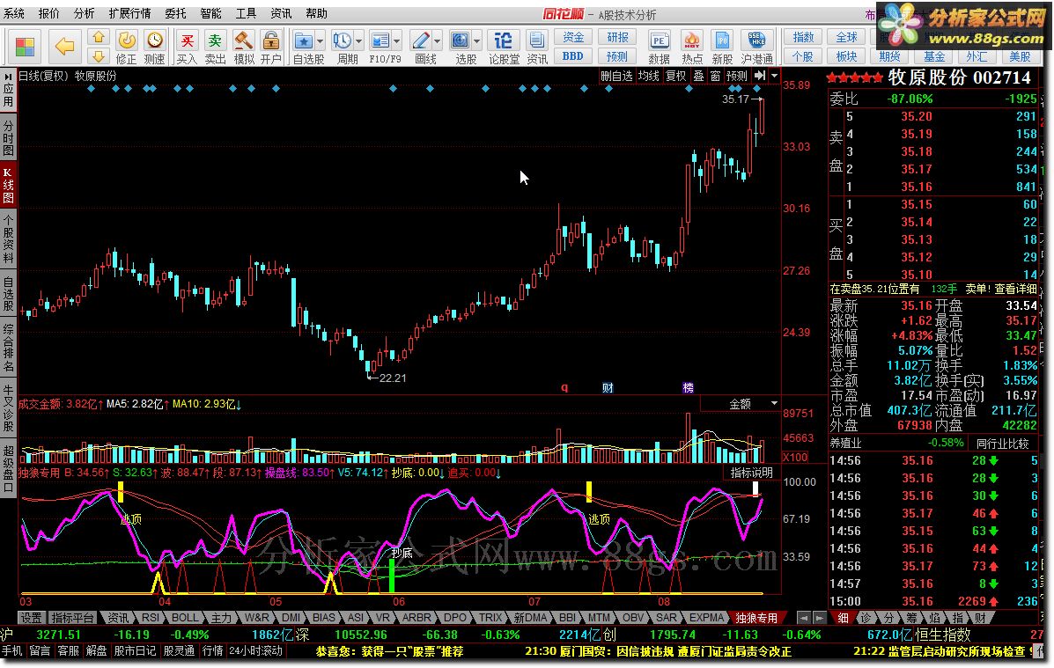This screenshot has height=668, width=1054.
Task: Open the 沪港通 SSE HKE icon
Action: coord(757,47)
